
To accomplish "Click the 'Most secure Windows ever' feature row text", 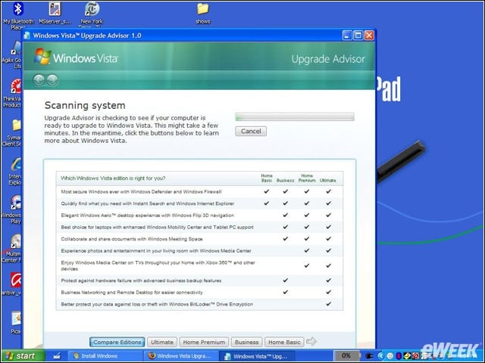I will (x=141, y=191).
